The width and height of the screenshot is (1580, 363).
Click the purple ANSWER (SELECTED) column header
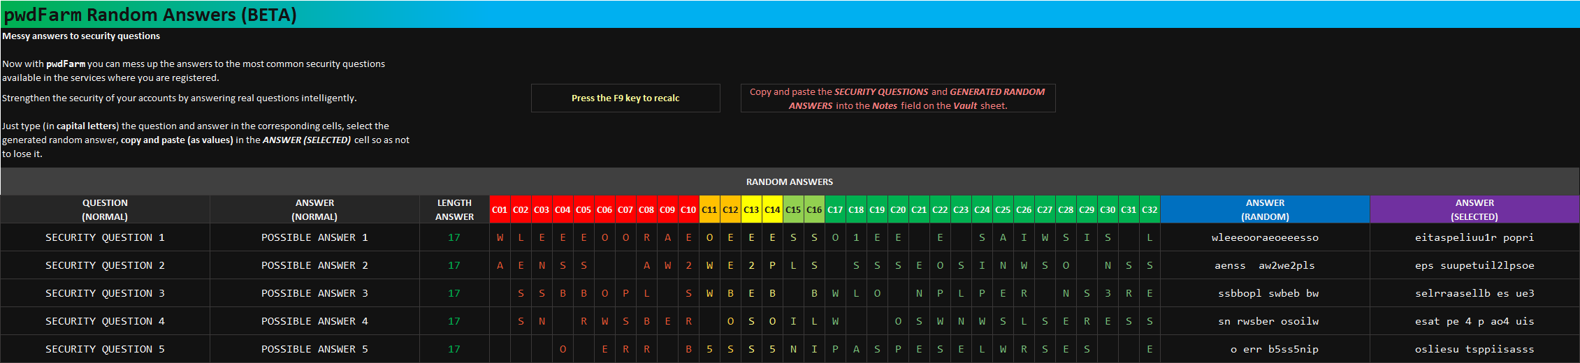[x=1474, y=209]
